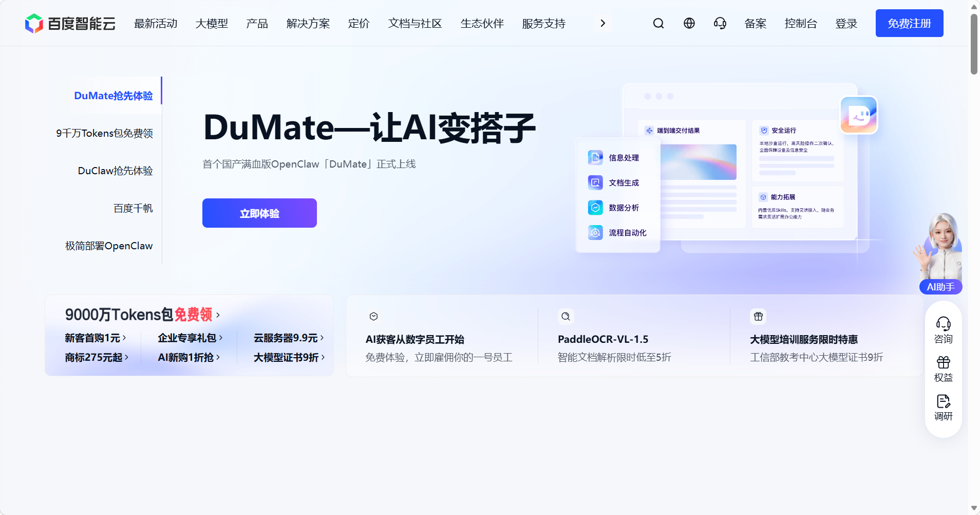The image size is (980, 515).
Task: Click the scrollbar down arrow
Action: (x=974, y=509)
